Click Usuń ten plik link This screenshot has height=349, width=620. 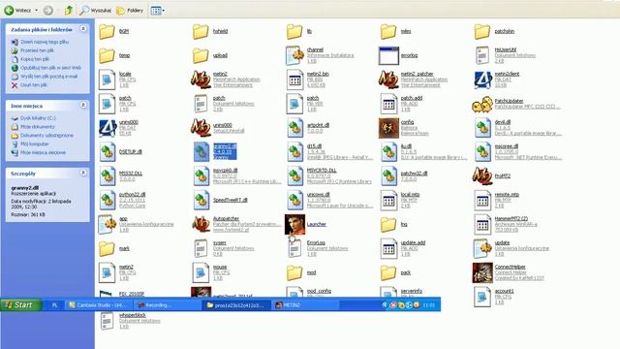click(x=34, y=85)
